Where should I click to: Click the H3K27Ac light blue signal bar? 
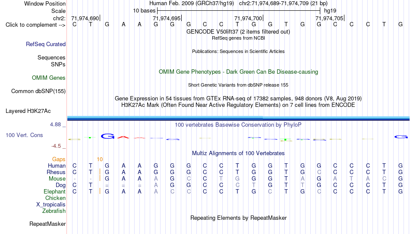(x=238, y=117)
